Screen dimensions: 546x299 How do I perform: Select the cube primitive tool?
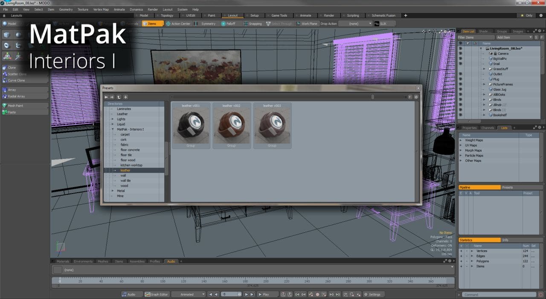(x=7, y=35)
